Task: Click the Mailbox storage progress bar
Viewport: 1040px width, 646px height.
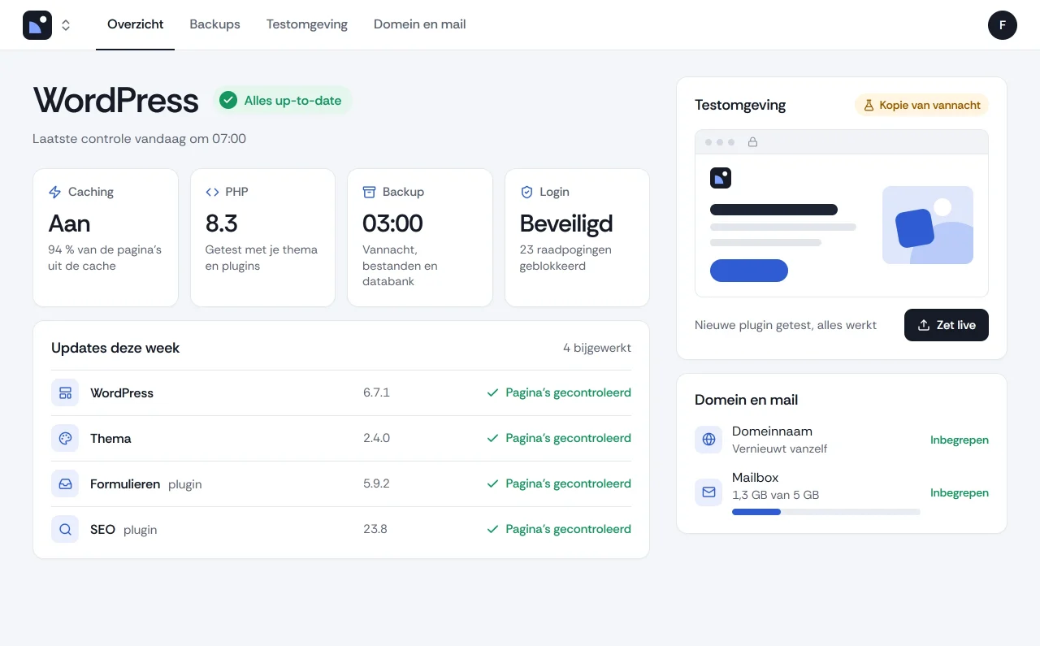Action: (x=826, y=512)
